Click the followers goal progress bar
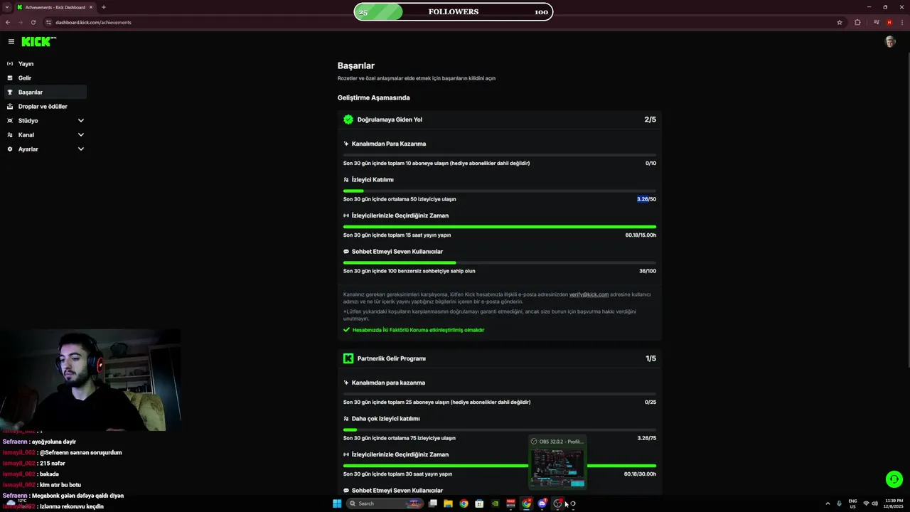The height and width of the screenshot is (512, 910). [454, 12]
